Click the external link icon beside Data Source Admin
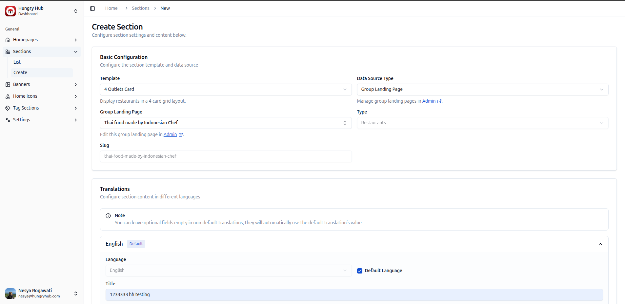This screenshot has height=304, width=625. [439, 101]
